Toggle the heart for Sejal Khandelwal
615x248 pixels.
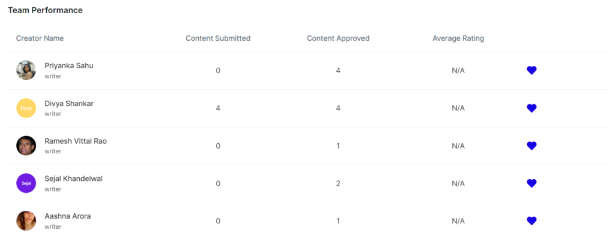click(532, 183)
